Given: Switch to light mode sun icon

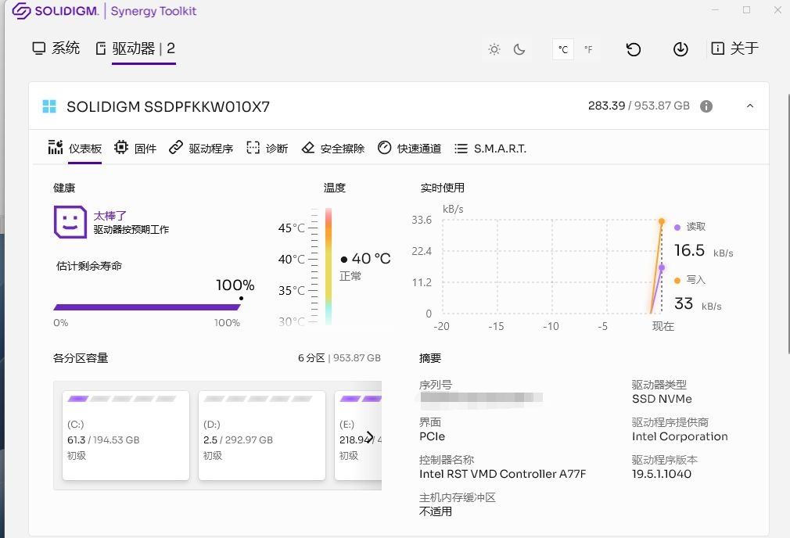Looking at the screenshot, I should pyautogui.click(x=494, y=49).
